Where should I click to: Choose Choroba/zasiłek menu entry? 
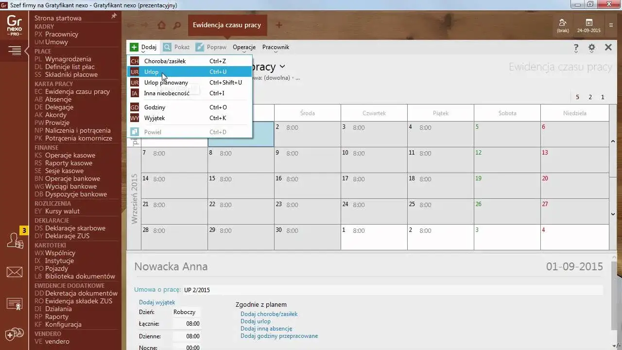click(x=165, y=61)
